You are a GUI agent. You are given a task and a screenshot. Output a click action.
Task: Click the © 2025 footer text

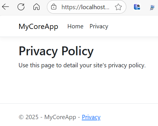coord(28,117)
